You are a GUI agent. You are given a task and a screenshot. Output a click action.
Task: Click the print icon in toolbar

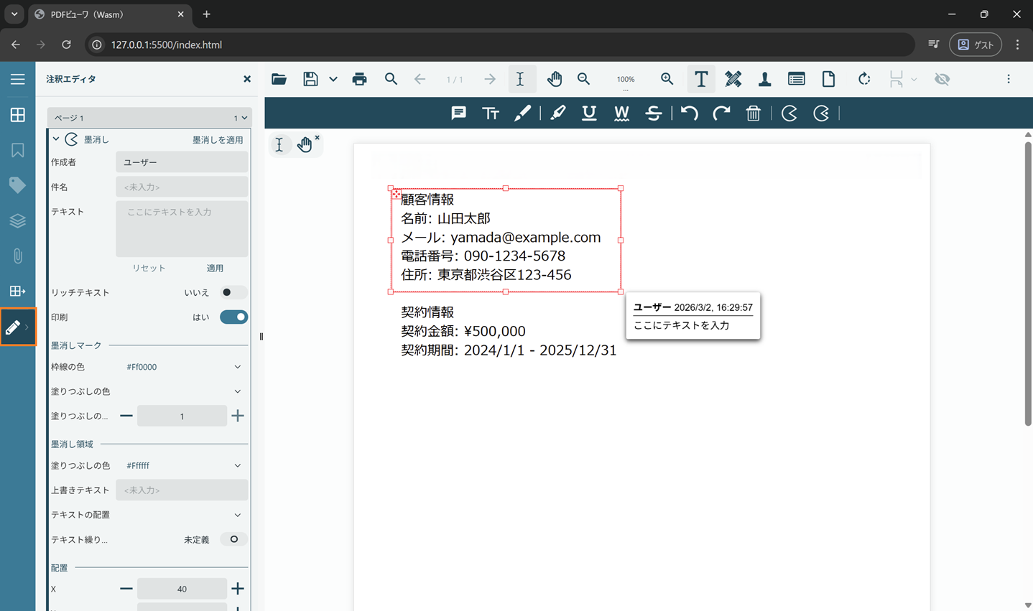359,79
